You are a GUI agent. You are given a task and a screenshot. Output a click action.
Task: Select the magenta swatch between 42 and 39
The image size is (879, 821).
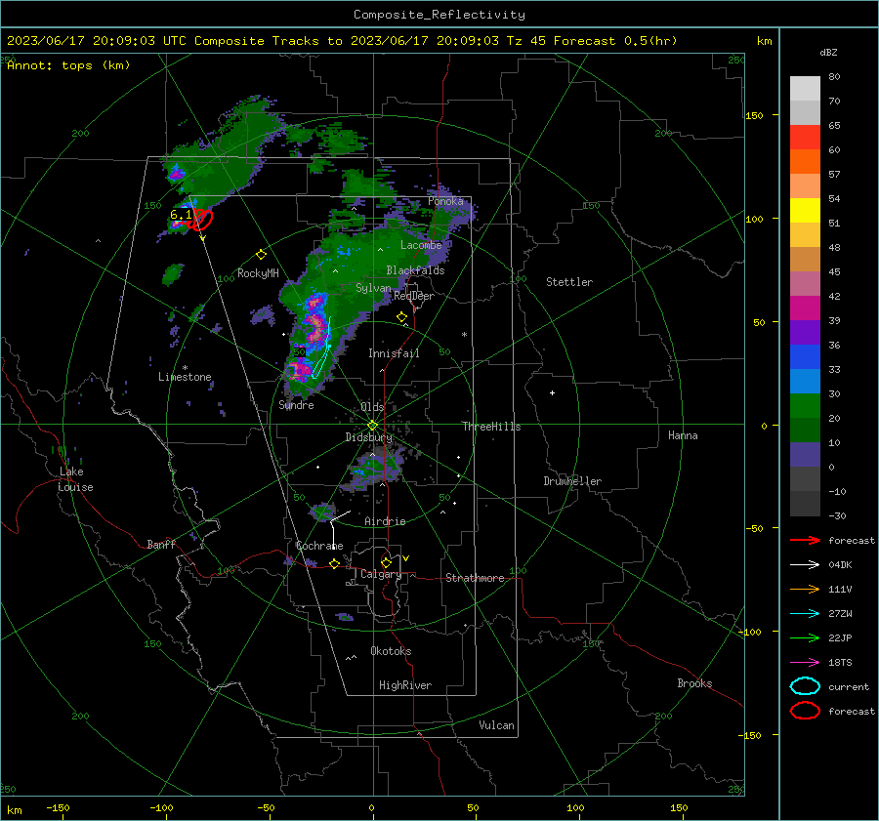pos(805,308)
